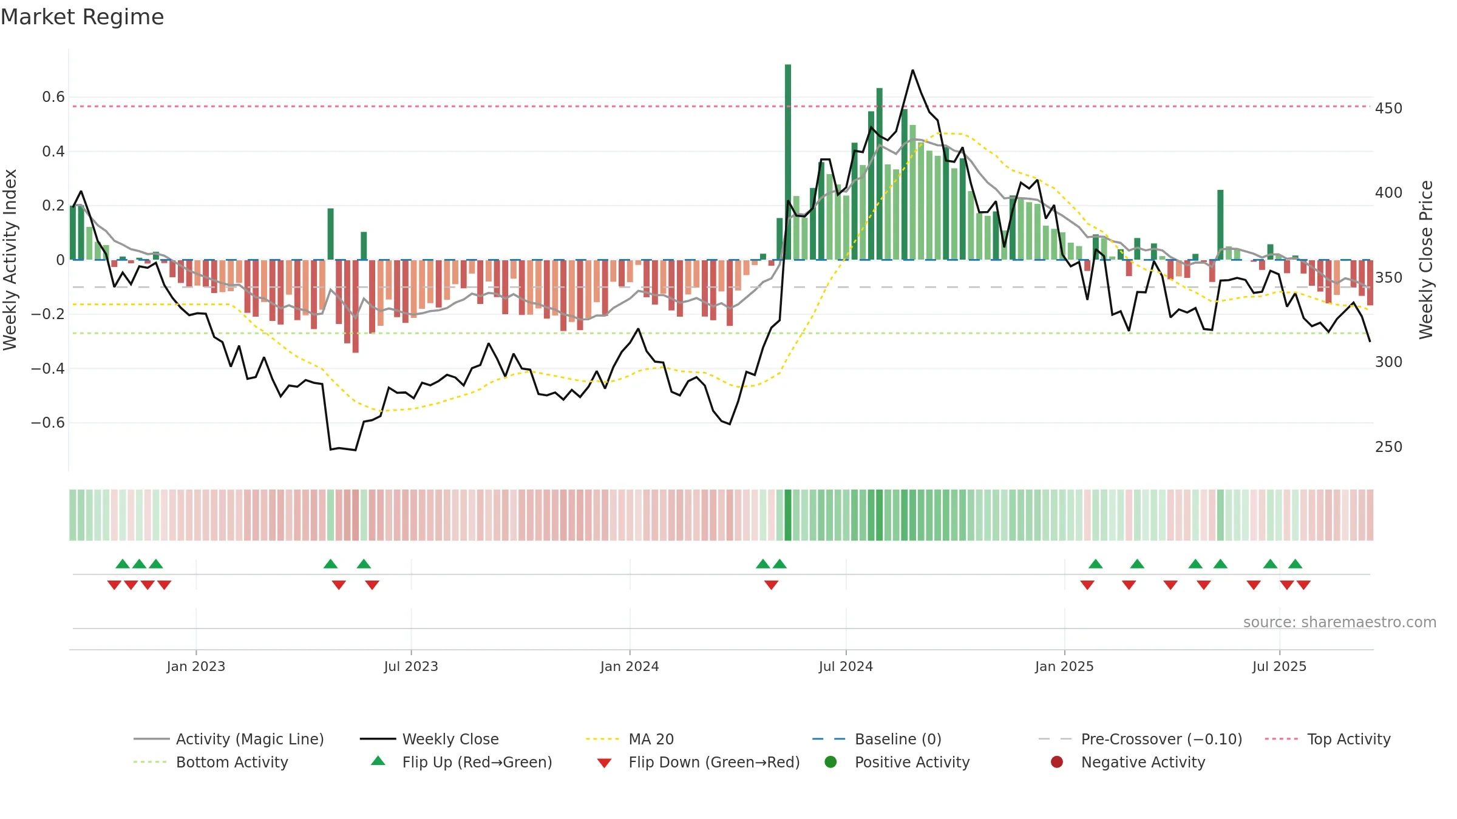Click the Bottom Activity legend label
1457x819 pixels.
click(x=232, y=762)
